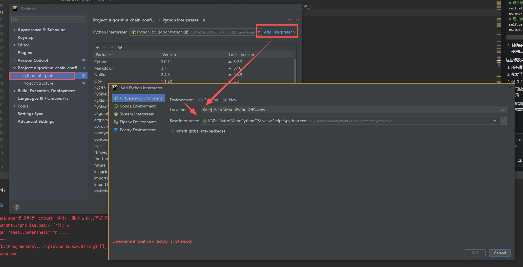Select Pipenv Environment in the list

pyautogui.click(x=138, y=122)
